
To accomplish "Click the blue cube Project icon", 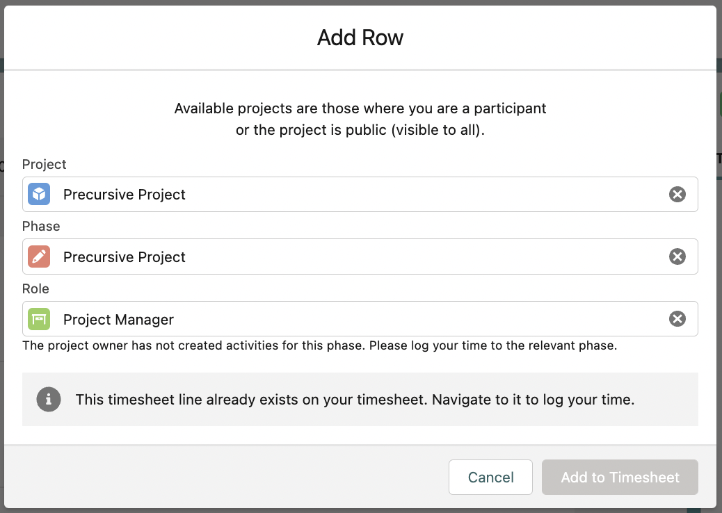I will point(39,194).
